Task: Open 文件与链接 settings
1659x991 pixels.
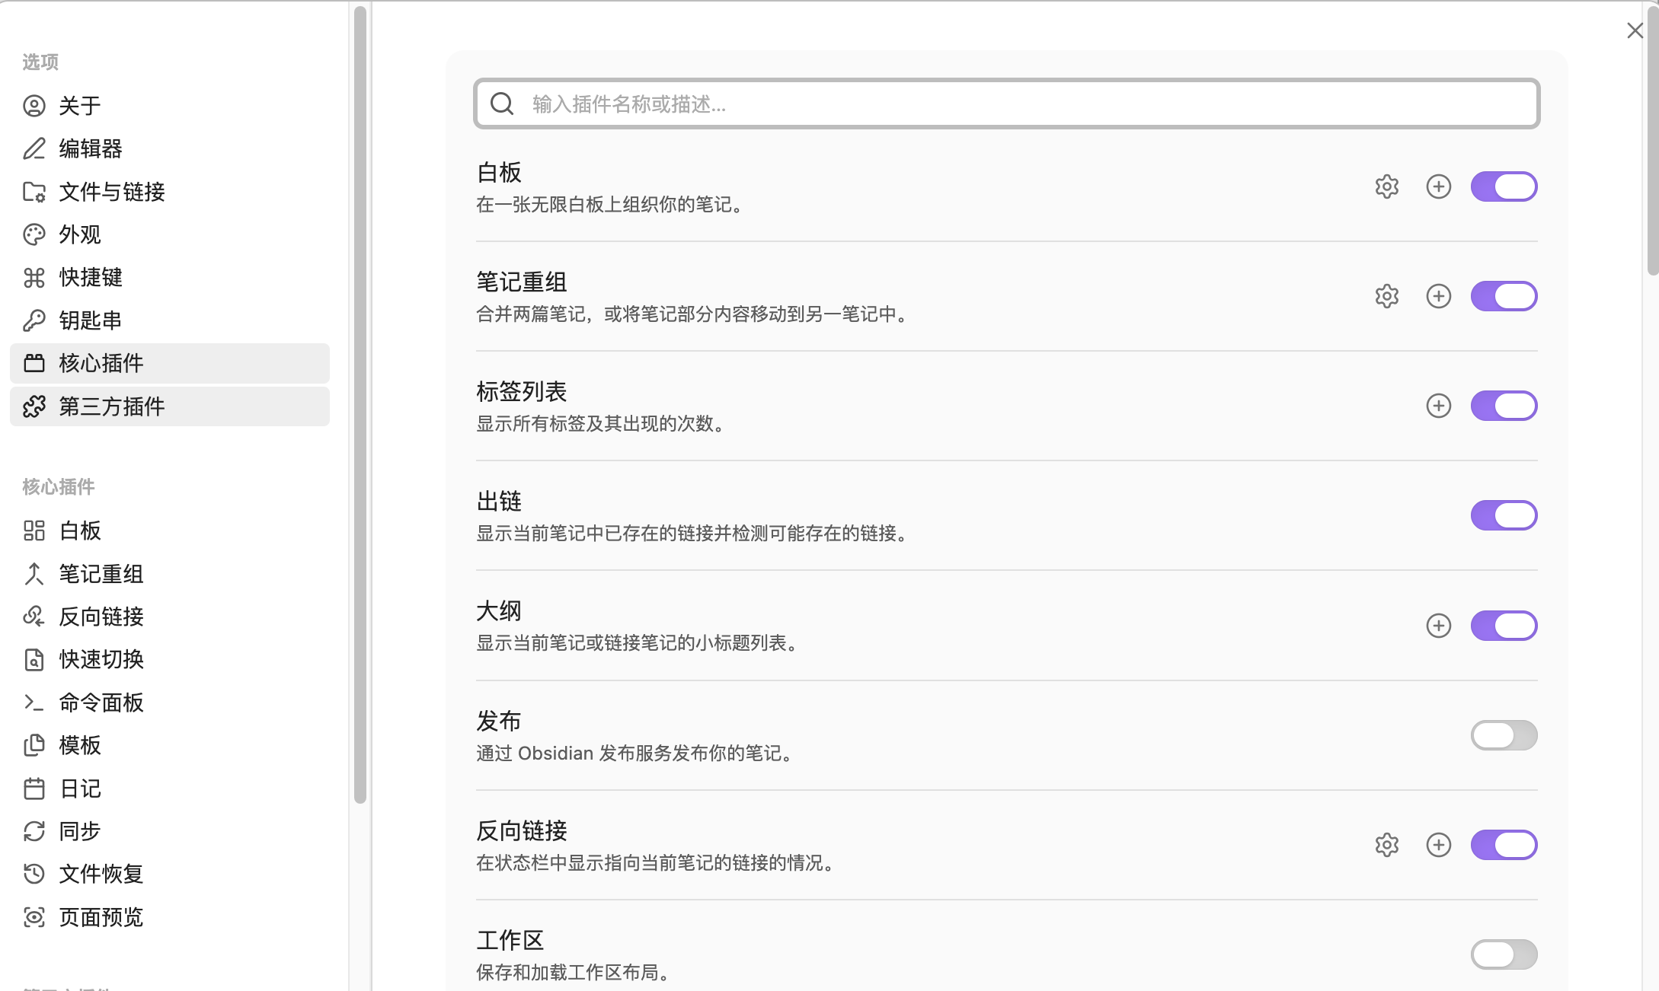Action: point(170,192)
